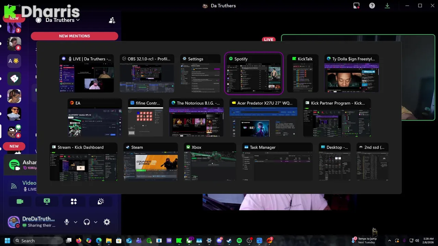The width and height of the screenshot is (438, 246).
Task: Switch to the Steam window thumbnail
Action: [x=151, y=162]
